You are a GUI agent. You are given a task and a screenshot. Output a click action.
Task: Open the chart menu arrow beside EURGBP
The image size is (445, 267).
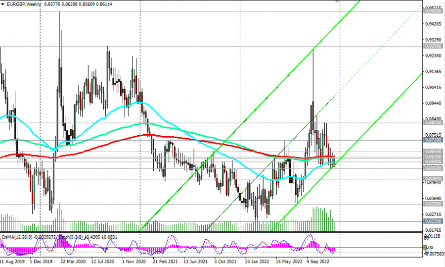pyautogui.click(x=2, y=4)
